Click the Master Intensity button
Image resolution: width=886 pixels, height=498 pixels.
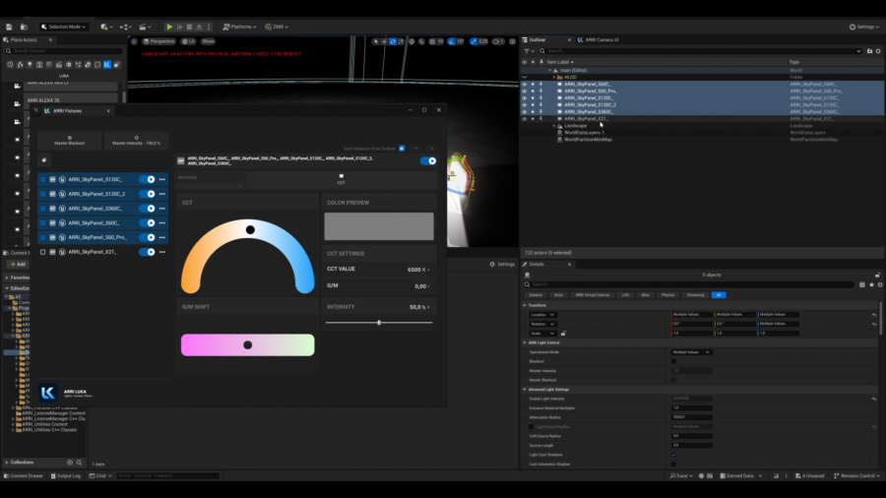(x=136, y=140)
